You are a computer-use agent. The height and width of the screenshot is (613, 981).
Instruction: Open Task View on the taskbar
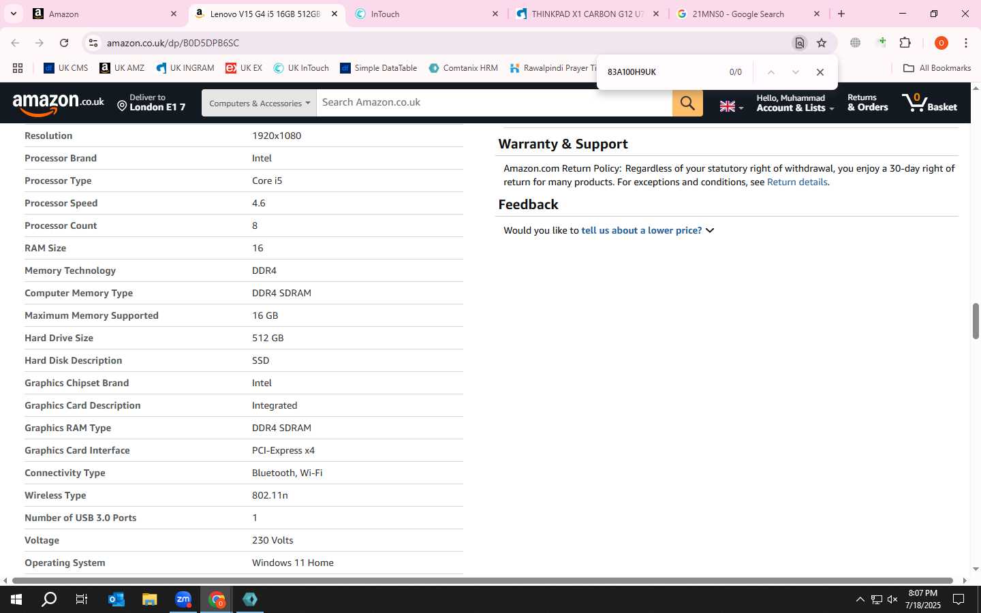[x=82, y=599]
